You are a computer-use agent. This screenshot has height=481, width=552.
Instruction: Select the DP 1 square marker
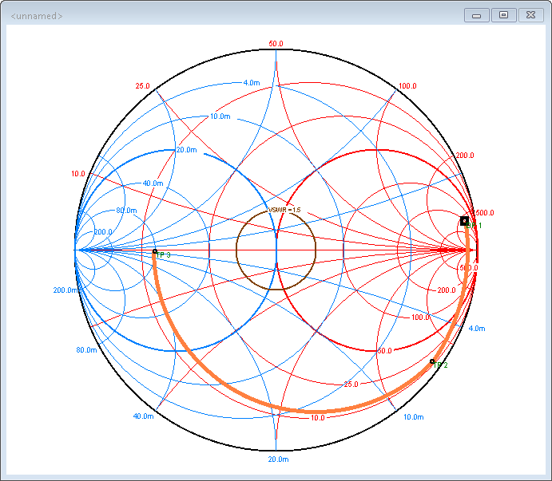(464, 220)
